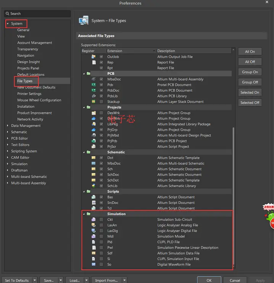This screenshot has width=274, height=283.
Task: Click the All On button
Action: point(250,51)
